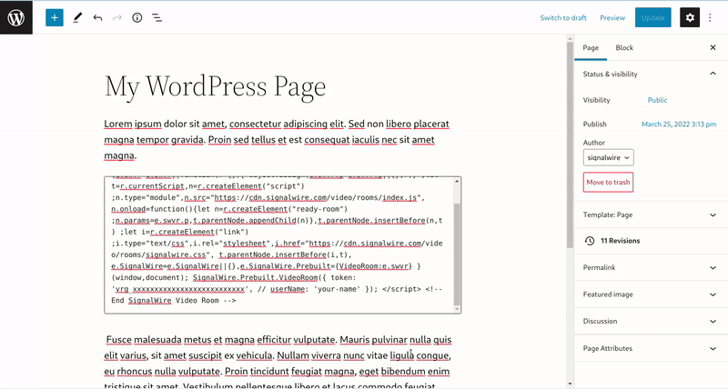Click the Public visibility link
This screenshot has height=389, width=728.
pos(657,100)
